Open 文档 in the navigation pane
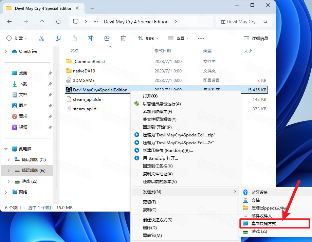 [x=23, y=95]
